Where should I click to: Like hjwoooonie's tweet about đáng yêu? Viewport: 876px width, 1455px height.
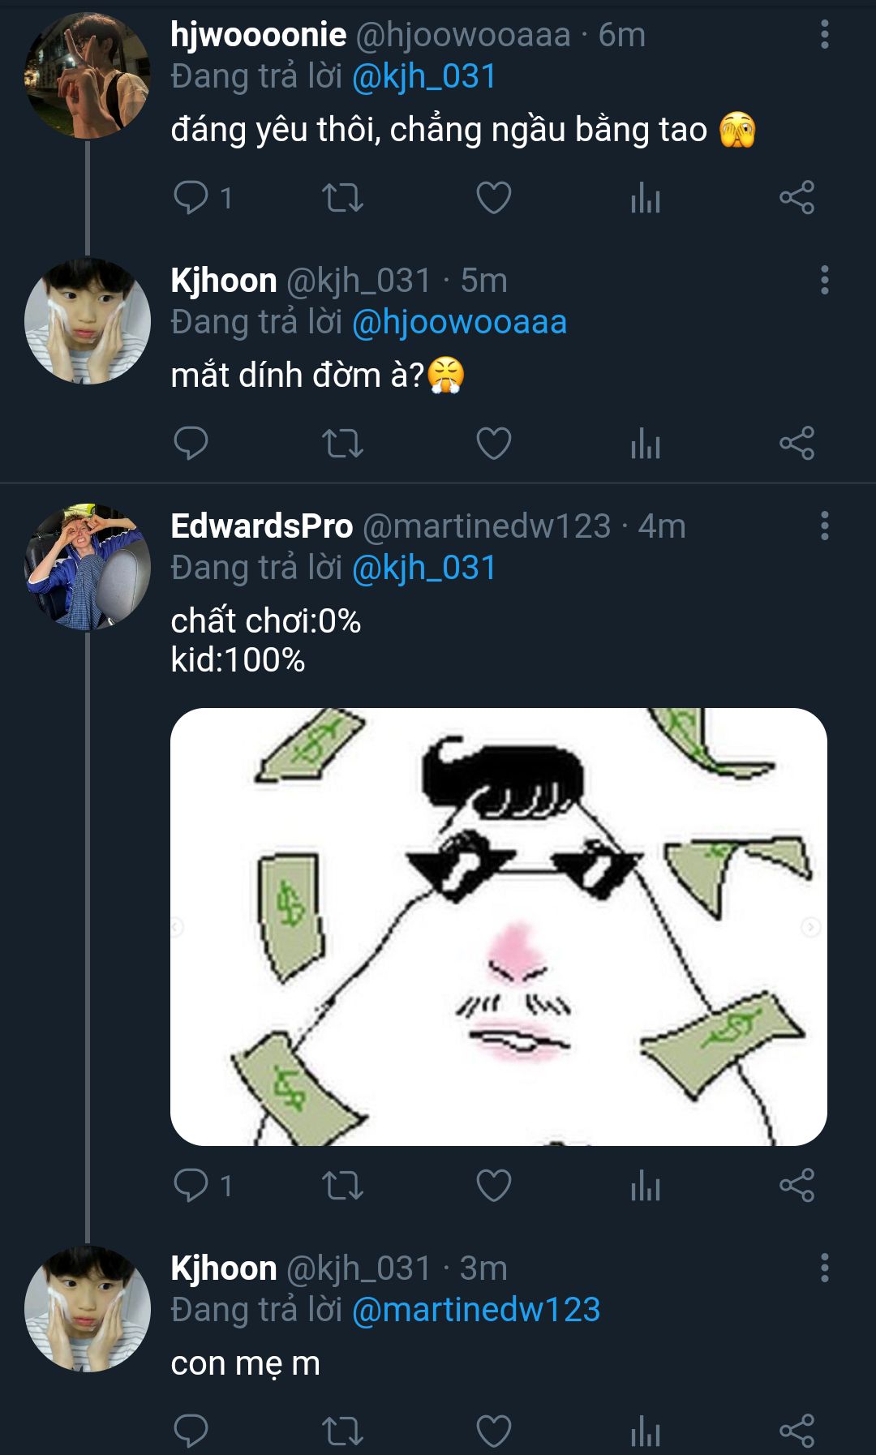(x=493, y=198)
